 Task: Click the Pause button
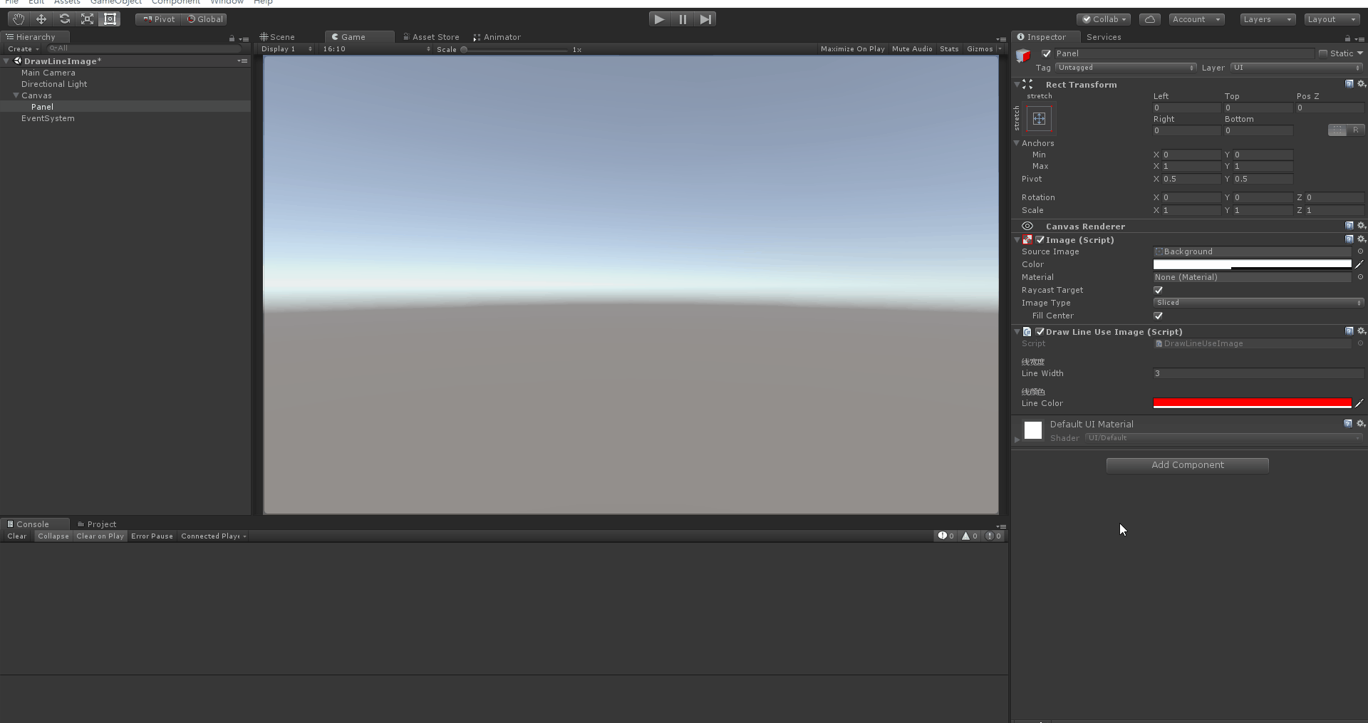click(x=682, y=19)
